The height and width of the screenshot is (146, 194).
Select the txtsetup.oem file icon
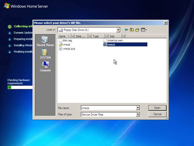[105, 40]
